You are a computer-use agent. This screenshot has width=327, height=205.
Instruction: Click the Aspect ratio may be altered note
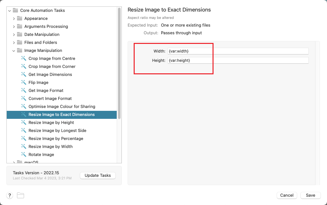(151, 18)
